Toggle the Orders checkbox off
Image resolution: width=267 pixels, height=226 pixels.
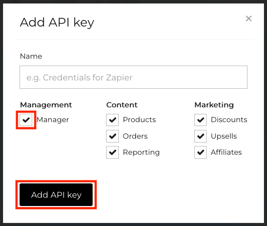(113, 136)
